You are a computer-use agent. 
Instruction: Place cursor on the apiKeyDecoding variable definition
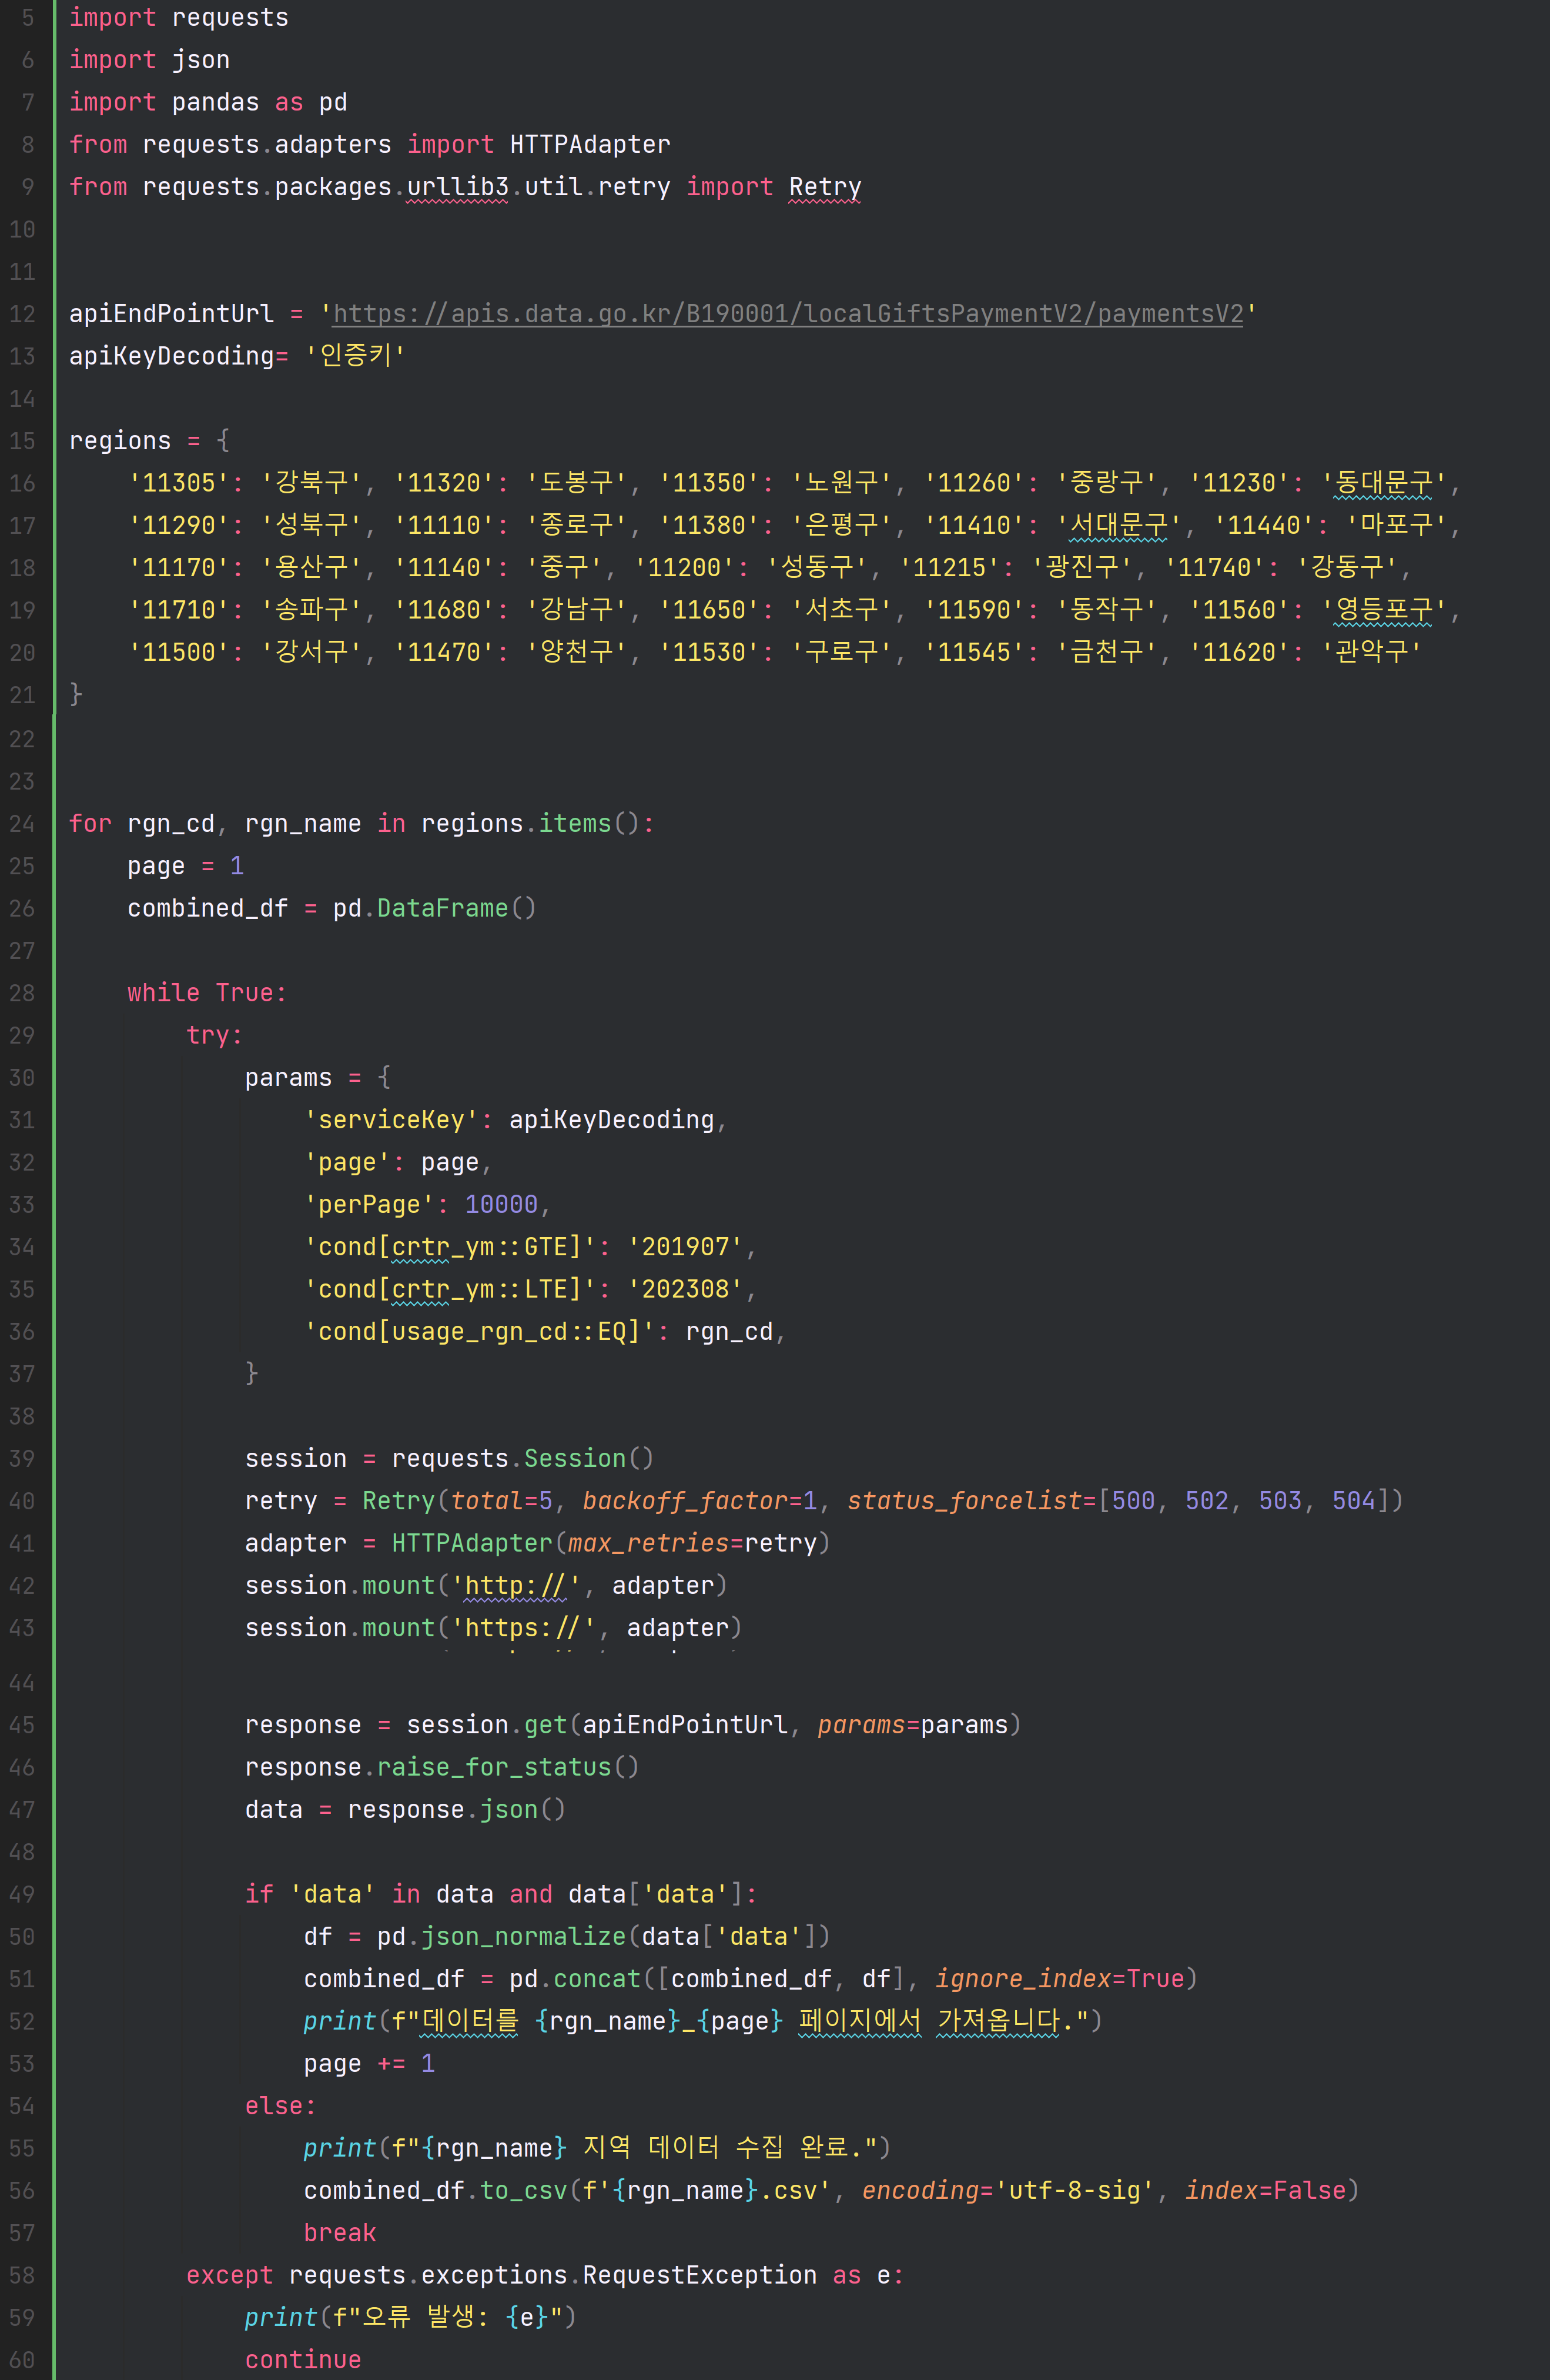[x=171, y=356]
